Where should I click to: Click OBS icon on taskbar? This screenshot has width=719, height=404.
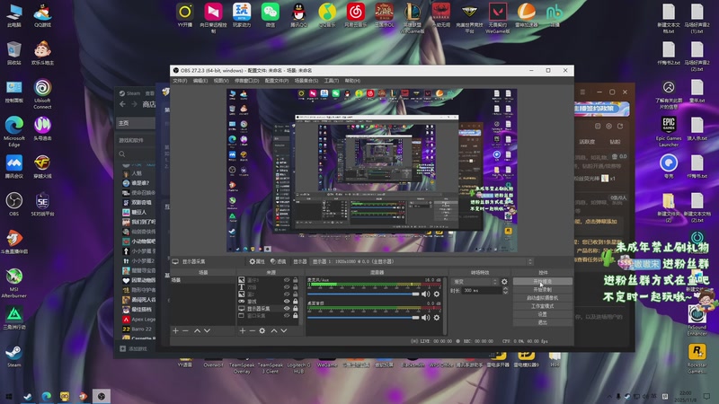coord(102,396)
